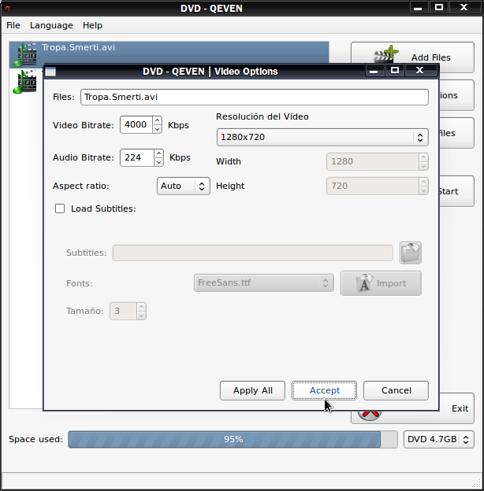
Task: Click the subtitles folder browse icon
Action: (x=410, y=253)
